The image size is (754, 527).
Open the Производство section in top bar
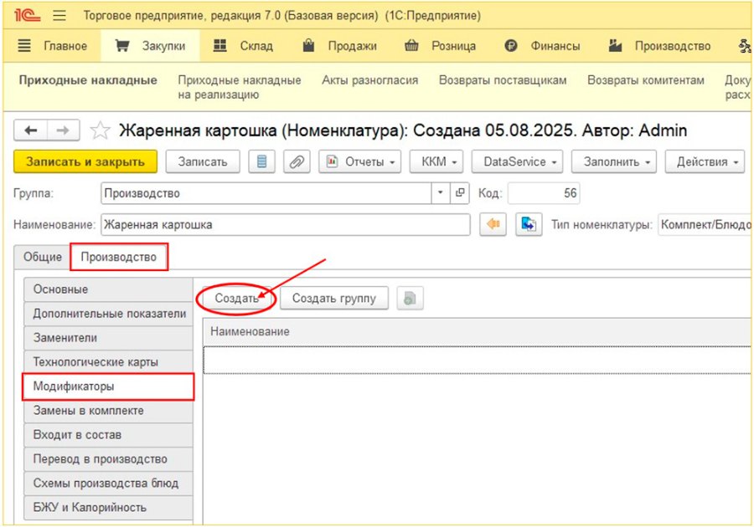[660, 46]
